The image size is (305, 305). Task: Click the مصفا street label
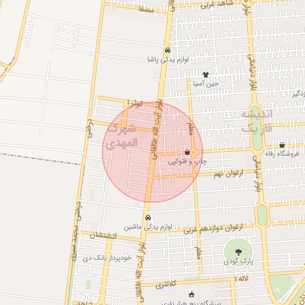147,10
